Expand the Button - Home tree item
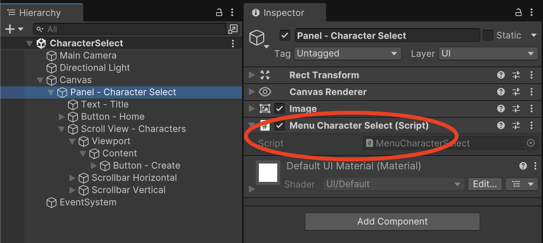This screenshot has height=243, width=543. [x=62, y=117]
